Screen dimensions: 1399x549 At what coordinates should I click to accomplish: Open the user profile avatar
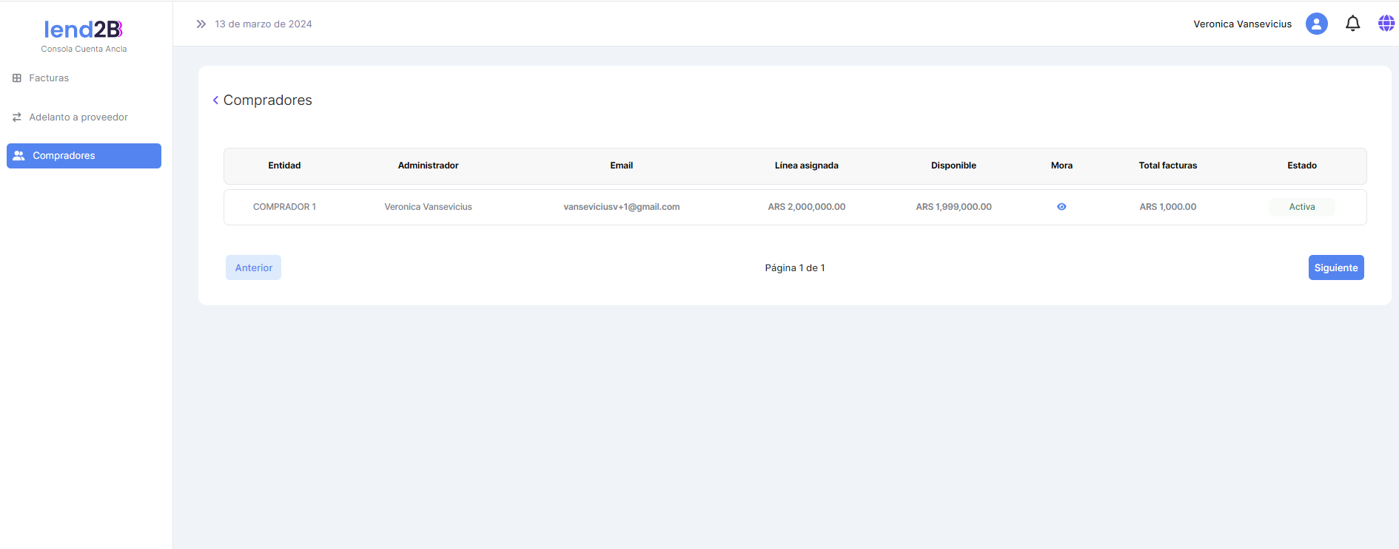[x=1316, y=24]
